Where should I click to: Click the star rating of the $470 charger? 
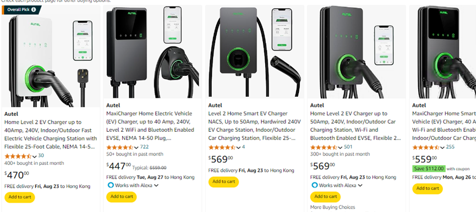pos(18,157)
